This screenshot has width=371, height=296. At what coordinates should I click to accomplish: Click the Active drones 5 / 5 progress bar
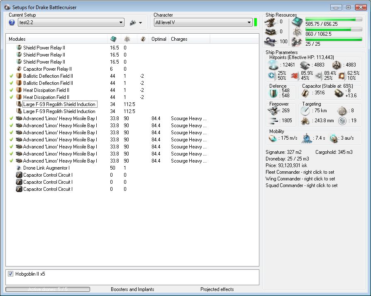(48, 289)
